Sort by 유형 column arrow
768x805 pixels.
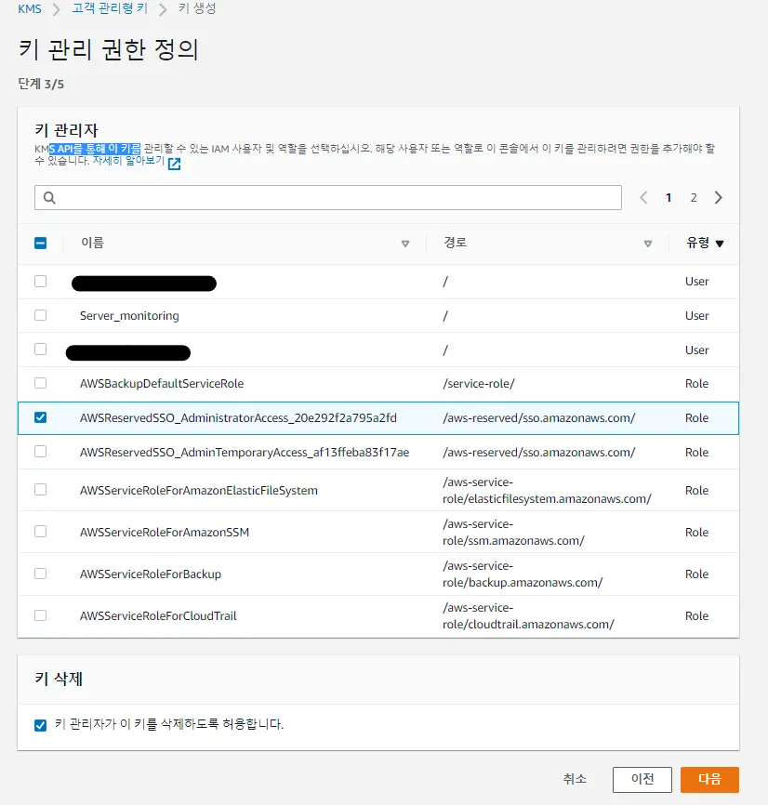point(720,244)
